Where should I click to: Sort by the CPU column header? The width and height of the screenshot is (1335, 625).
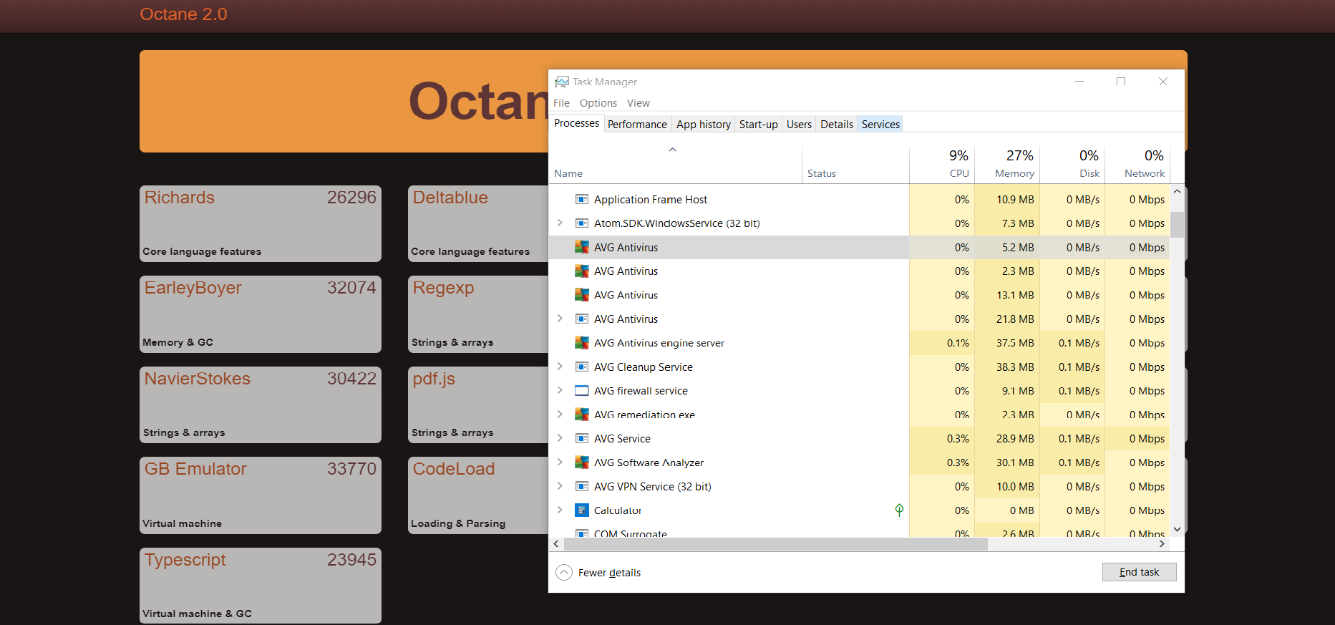pyautogui.click(x=942, y=165)
